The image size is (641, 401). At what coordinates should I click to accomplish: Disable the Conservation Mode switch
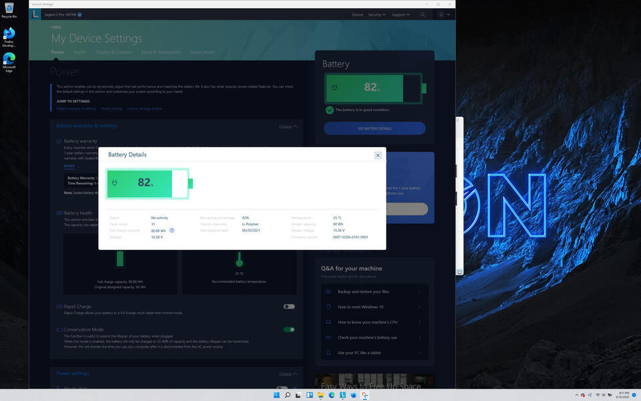(289, 329)
